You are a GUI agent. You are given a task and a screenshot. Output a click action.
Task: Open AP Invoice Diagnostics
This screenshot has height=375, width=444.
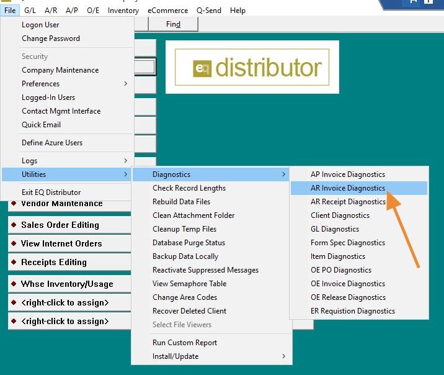point(359,174)
